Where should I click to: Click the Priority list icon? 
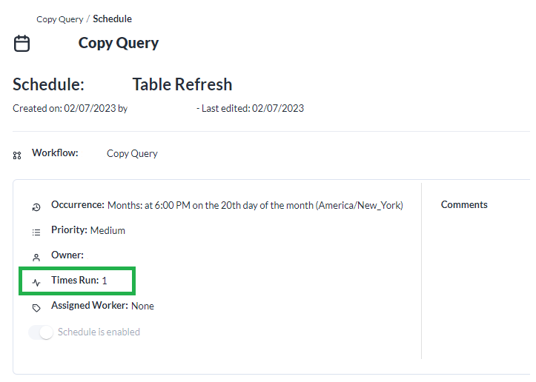[x=36, y=232]
